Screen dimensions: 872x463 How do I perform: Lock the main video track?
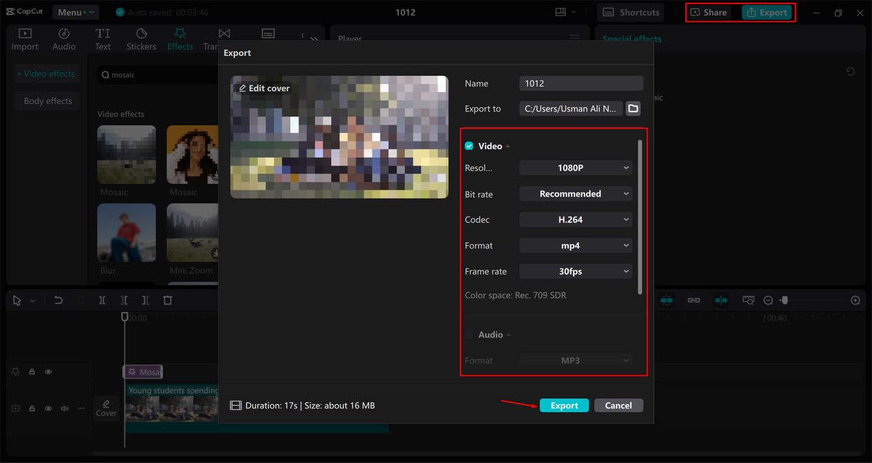(32, 409)
